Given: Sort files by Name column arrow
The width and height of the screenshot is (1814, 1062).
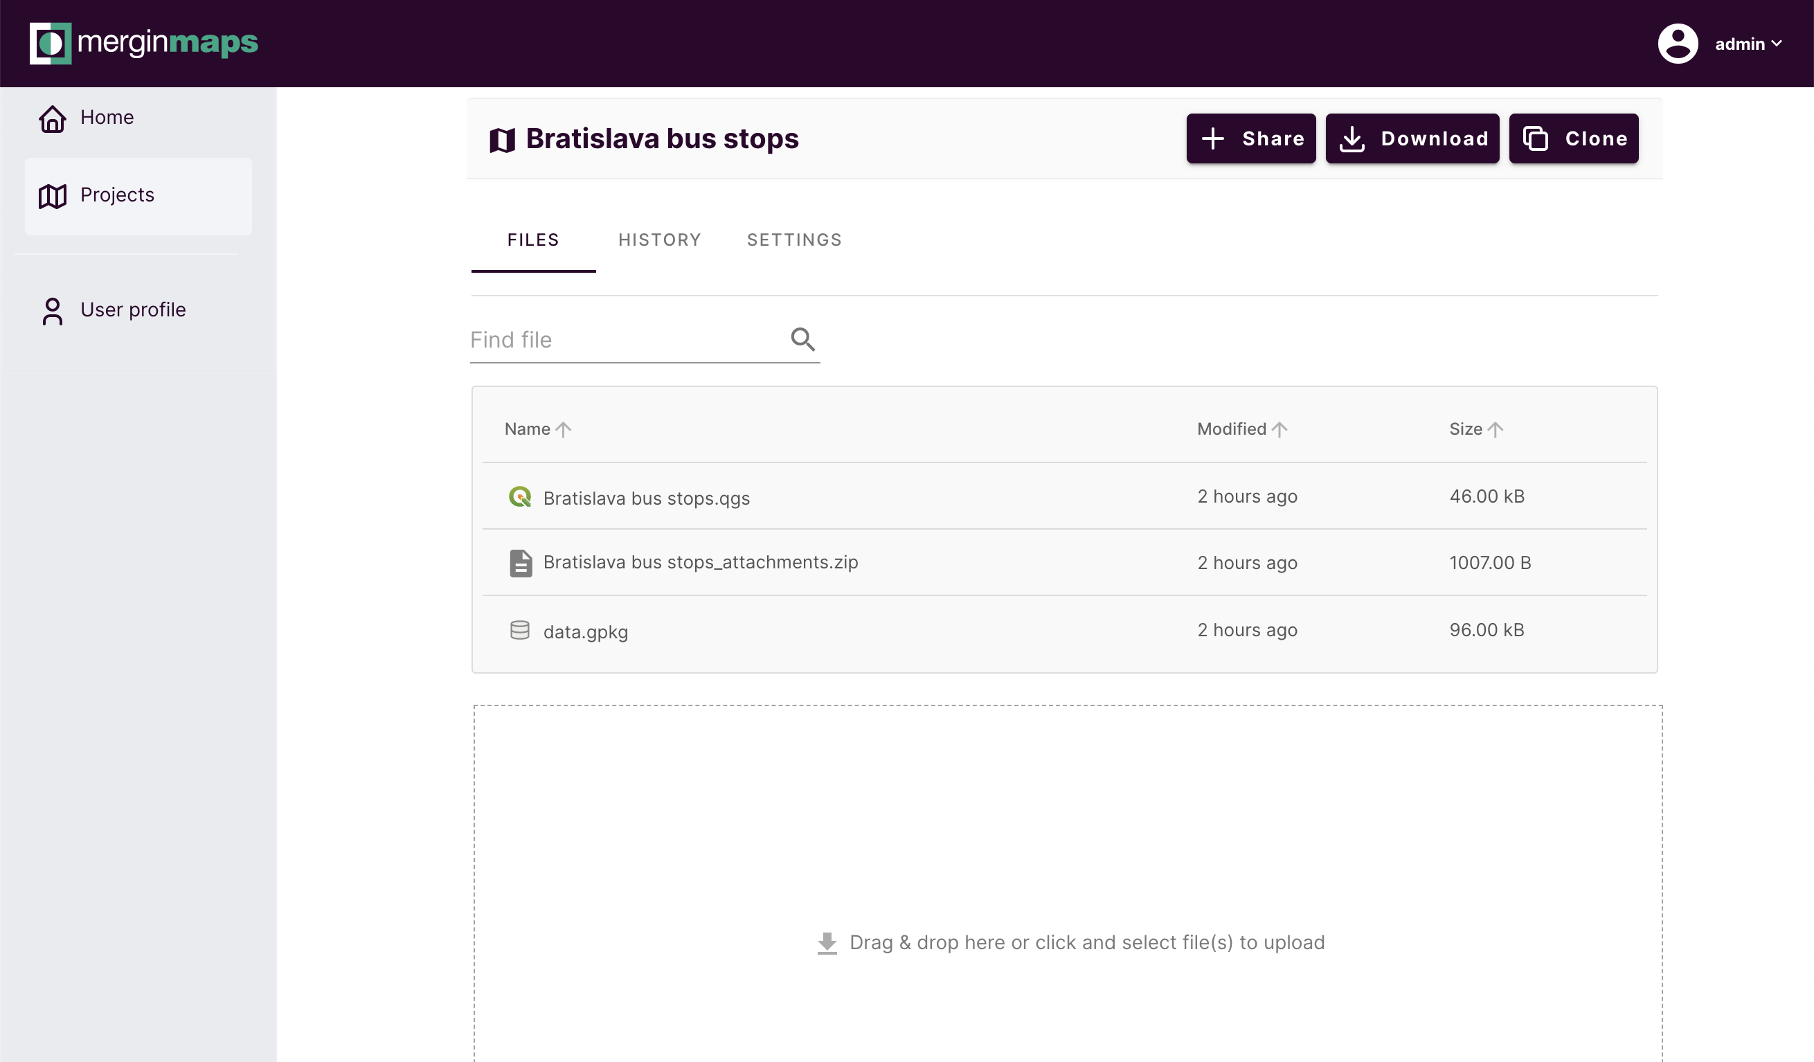Looking at the screenshot, I should [563, 430].
